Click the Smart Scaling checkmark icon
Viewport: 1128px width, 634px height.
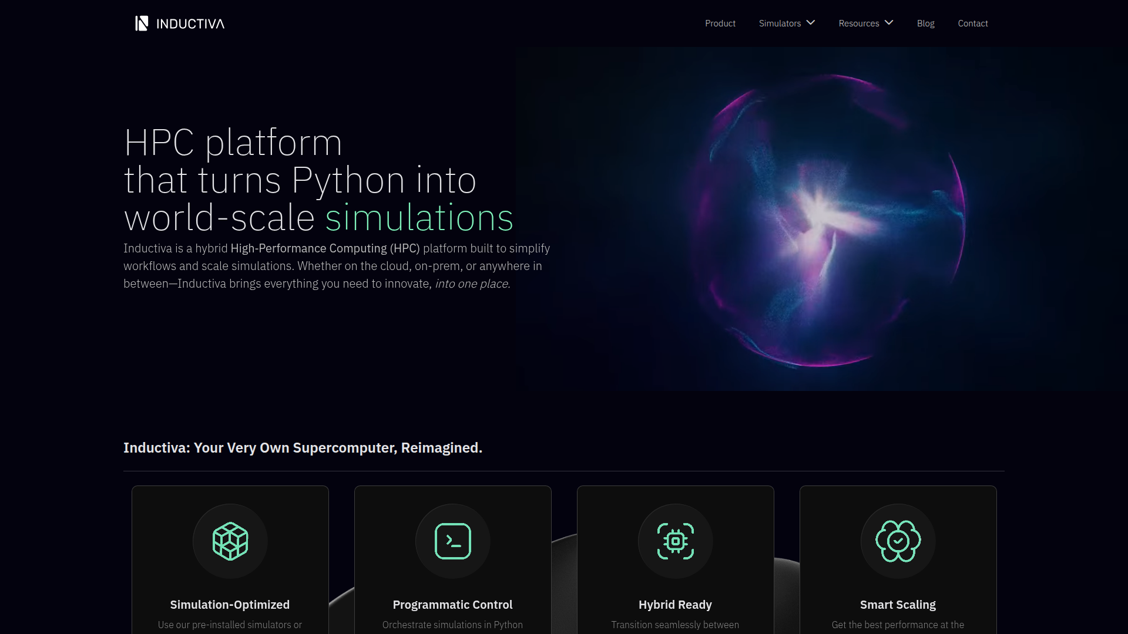pos(898,541)
